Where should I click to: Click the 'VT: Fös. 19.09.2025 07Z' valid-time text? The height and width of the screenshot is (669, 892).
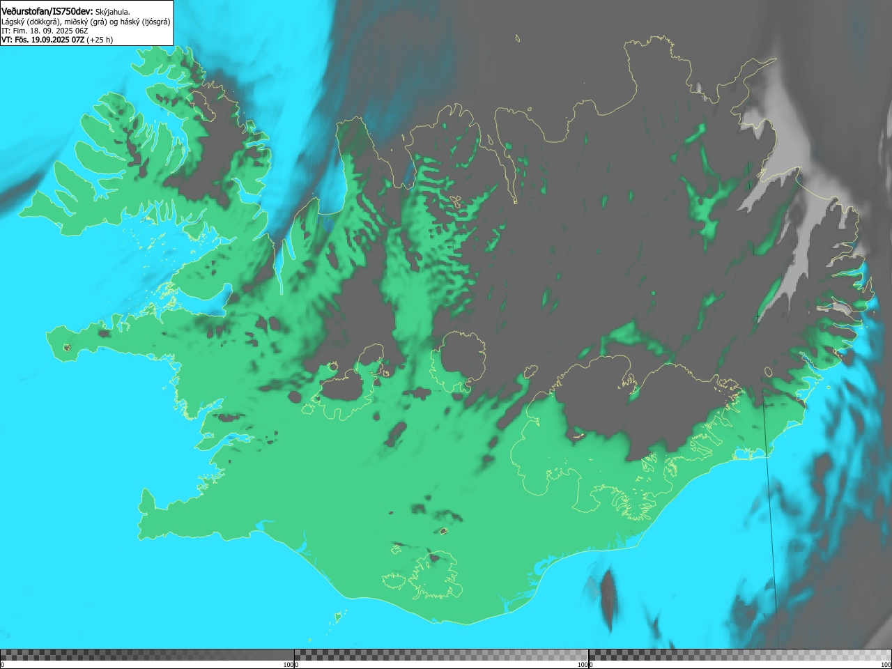coord(43,40)
